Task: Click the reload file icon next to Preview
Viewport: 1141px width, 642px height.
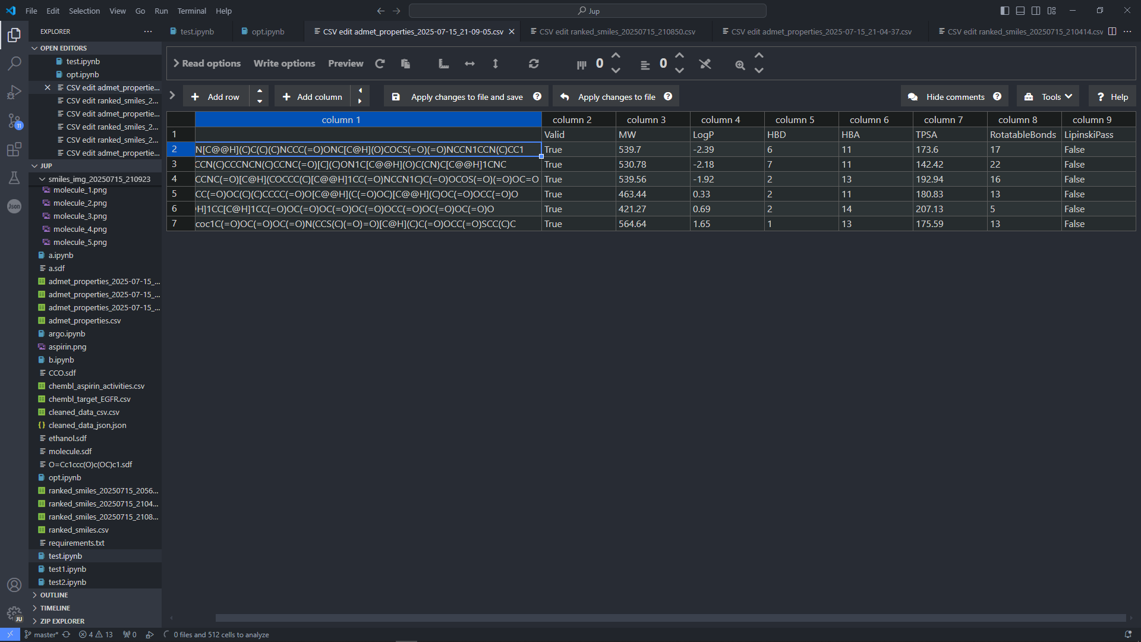Action: coord(380,64)
